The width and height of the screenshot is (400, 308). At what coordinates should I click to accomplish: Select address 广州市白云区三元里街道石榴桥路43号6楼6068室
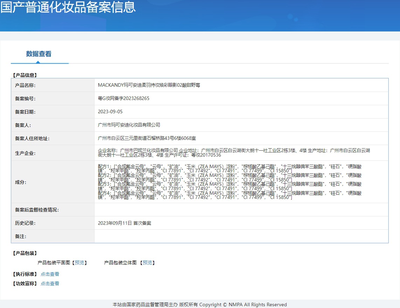click(147, 138)
